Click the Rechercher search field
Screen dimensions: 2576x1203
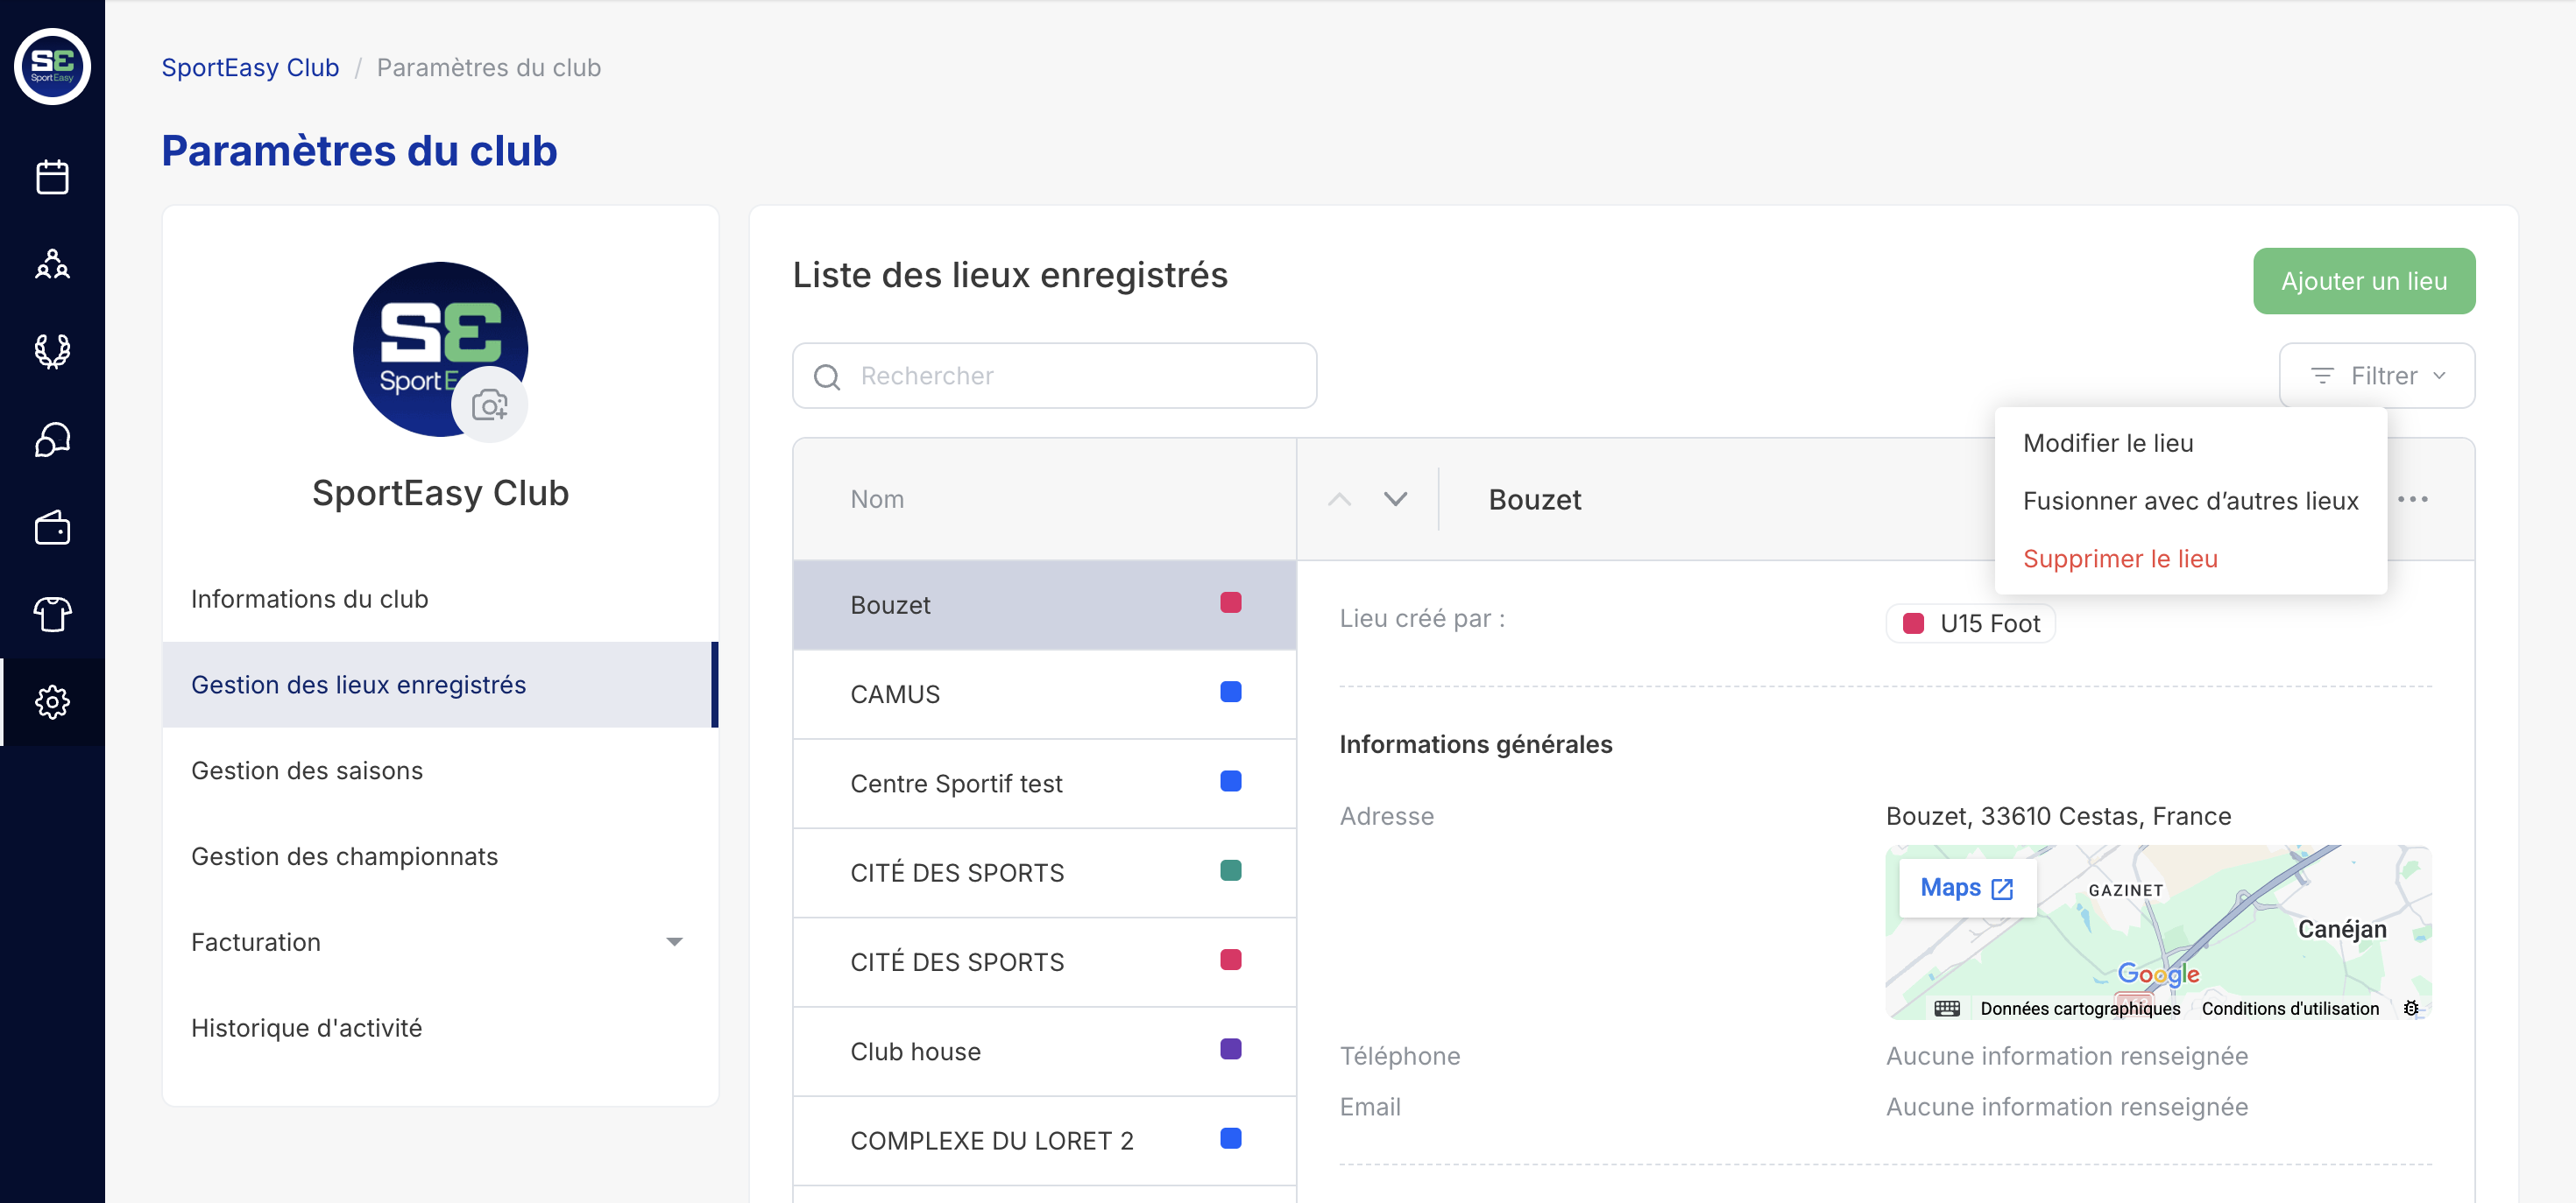coord(1054,376)
